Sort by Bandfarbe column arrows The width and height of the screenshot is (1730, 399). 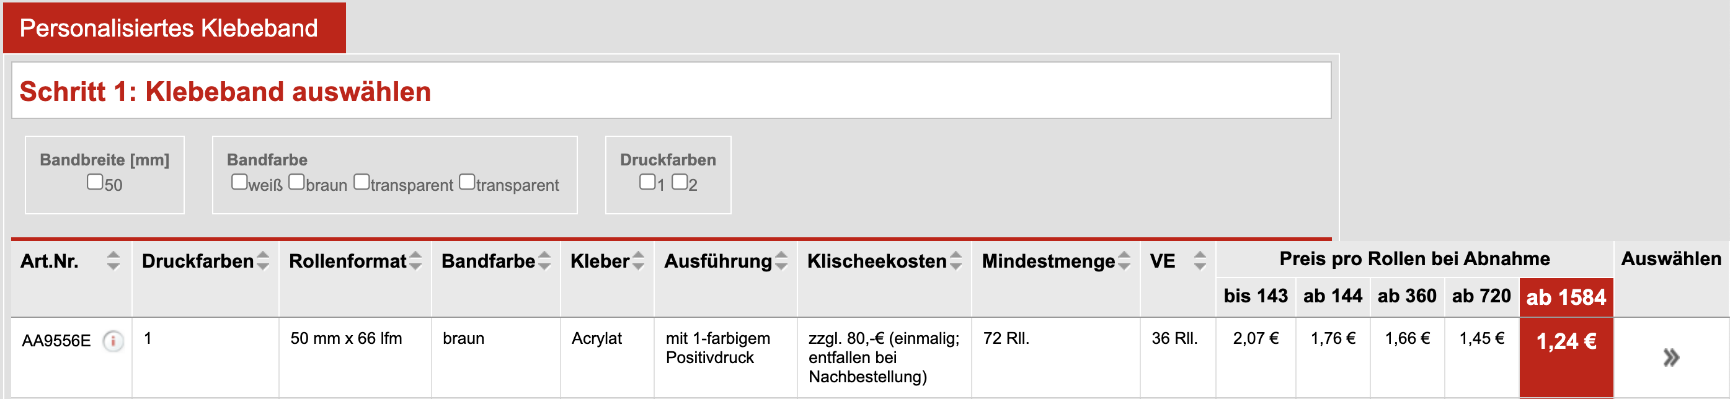pos(544,261)
